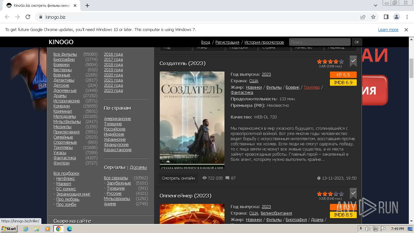Screen dimensions: 414x233
Task: Open Chrome three-dot menu
Action: tap(407, 17)
